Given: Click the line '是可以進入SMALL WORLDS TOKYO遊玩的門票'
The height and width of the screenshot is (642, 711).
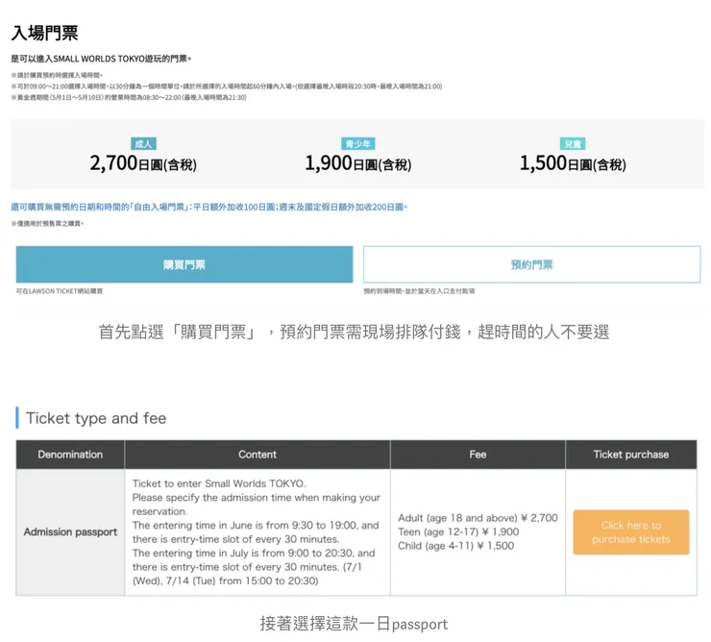Looking at the screenshot, I should click(x=101, y=59).
